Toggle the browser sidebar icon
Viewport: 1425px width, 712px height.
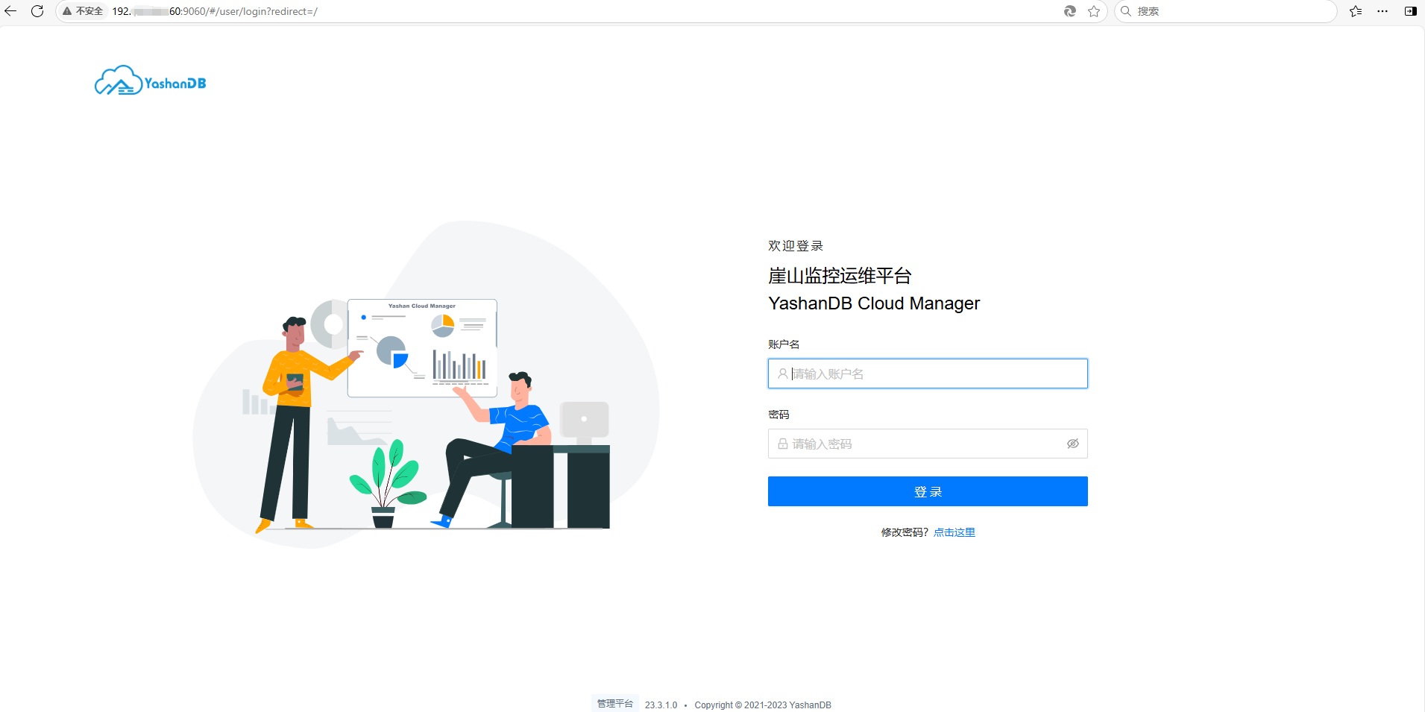click(x=1410, y=11)
